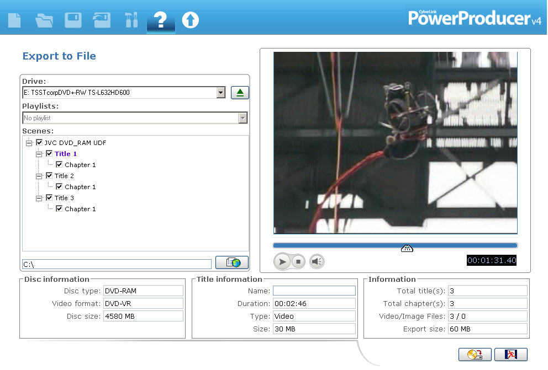Collapse the Title 3 node
Screen dimensions: 548x370
pyautogui.click(x=39, y=198)
